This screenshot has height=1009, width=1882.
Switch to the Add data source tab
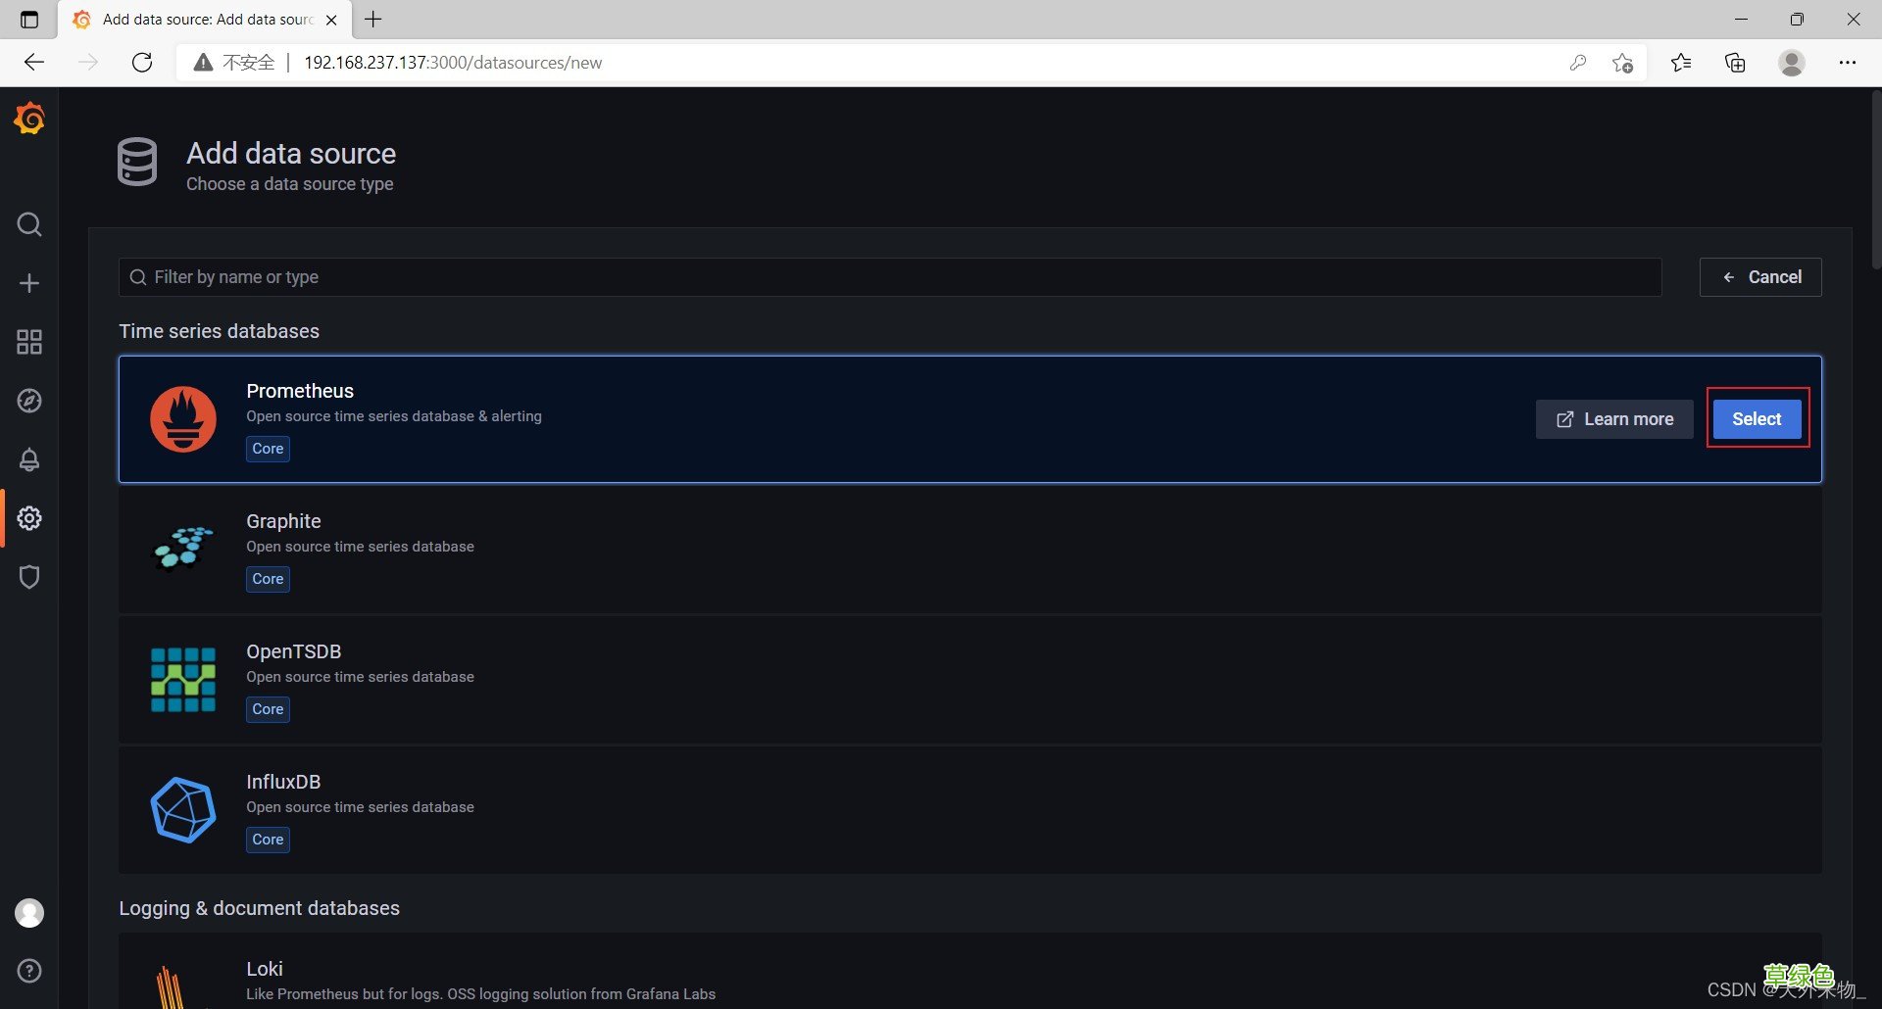[x=204, y=20]
